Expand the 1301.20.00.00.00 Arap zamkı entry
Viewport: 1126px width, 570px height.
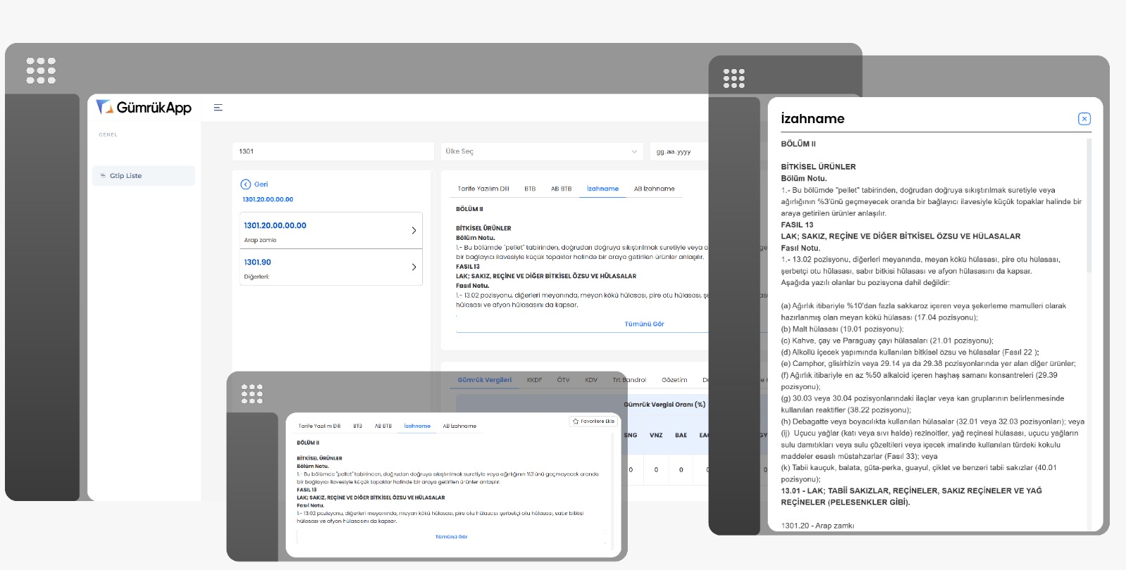pos(413,231)
